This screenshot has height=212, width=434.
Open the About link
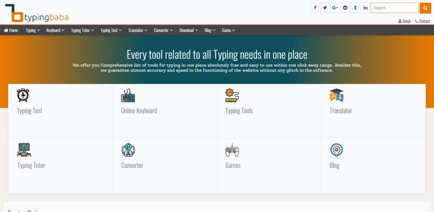point(405,21)
